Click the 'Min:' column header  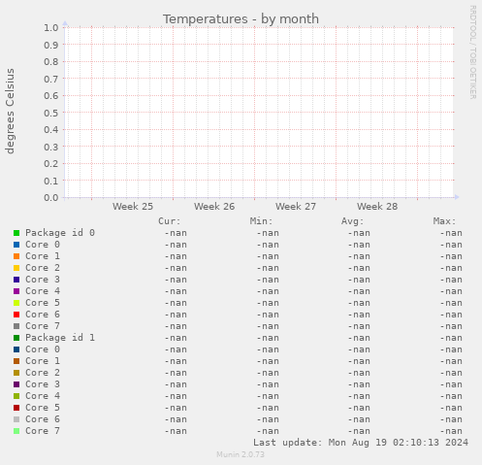coord(261,221)
